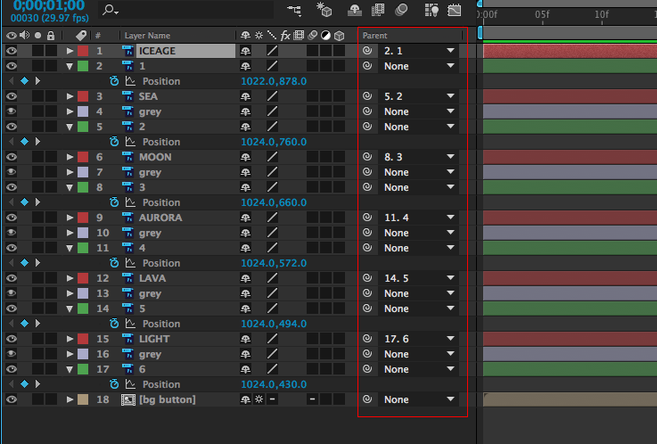Toggle shy switch for ICEAGE layer

[x=245, y=51]
